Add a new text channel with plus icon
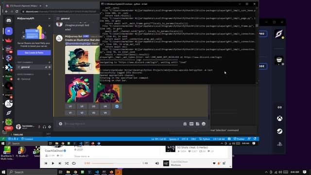The height and width of the screenshot is (175, 311). tap(50, 62)
